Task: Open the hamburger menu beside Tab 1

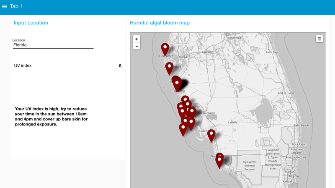Action: point(5,6)
